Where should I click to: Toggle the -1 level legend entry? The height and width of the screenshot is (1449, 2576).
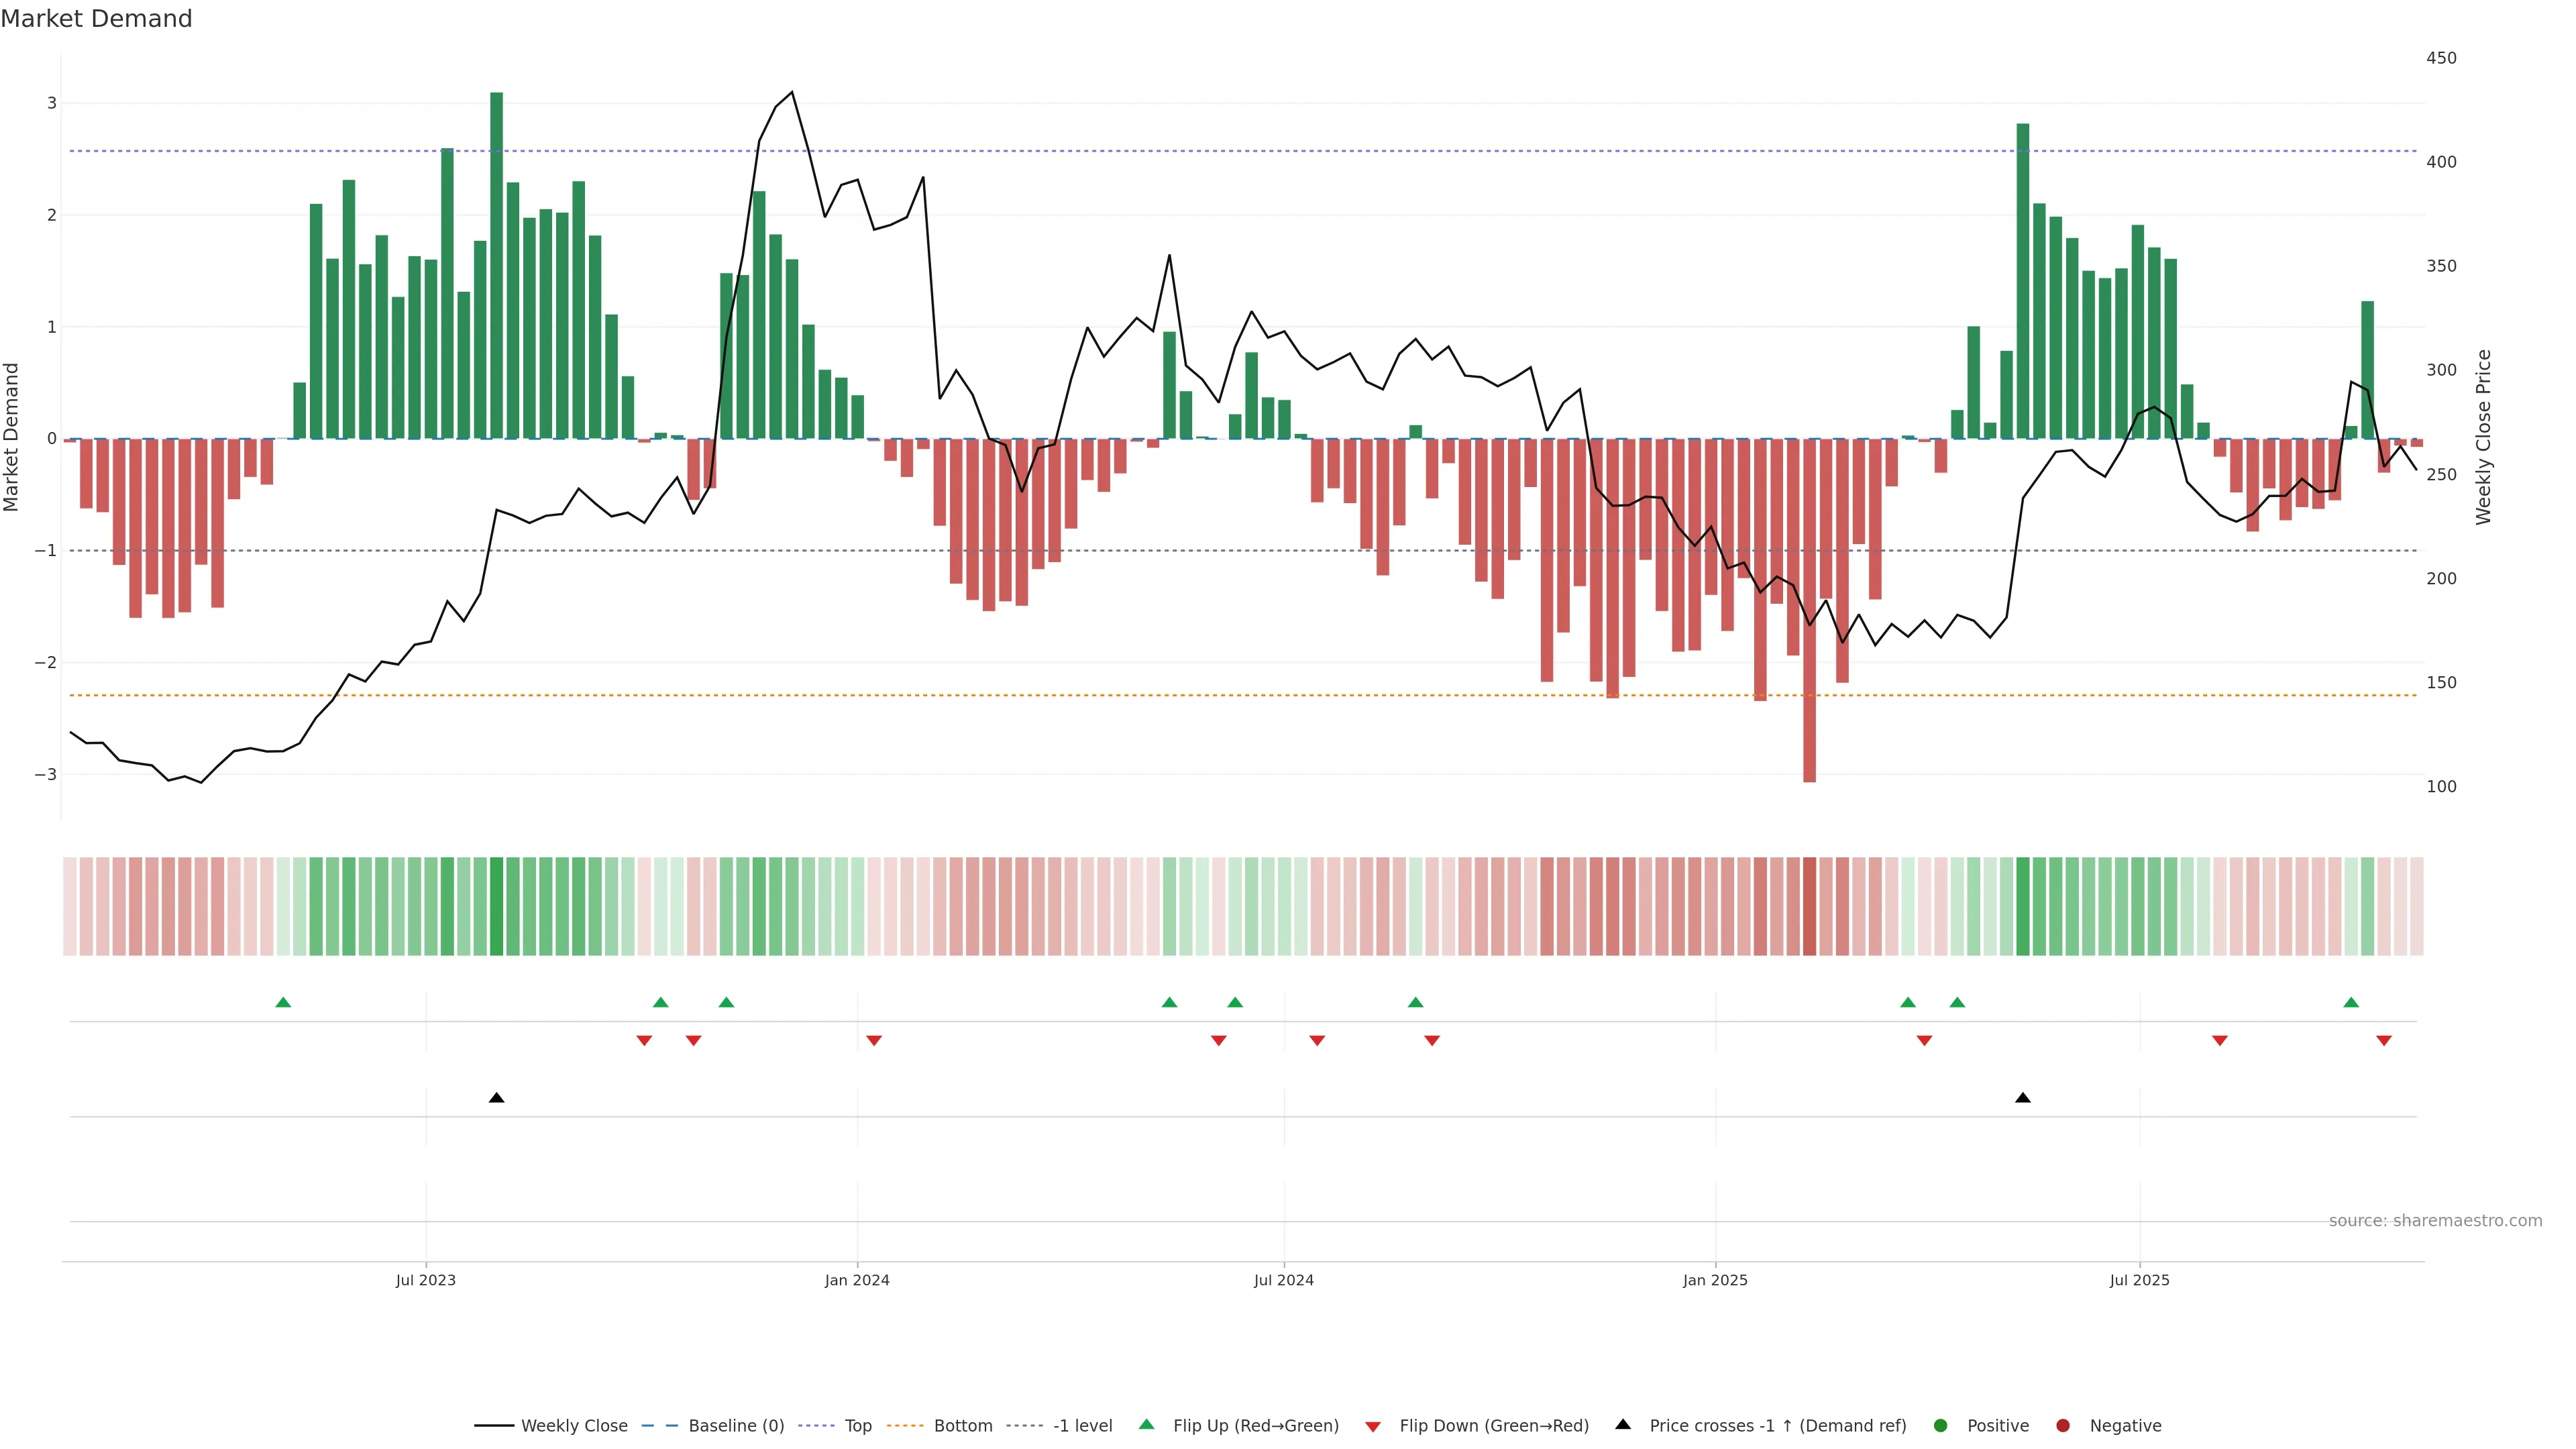[1082, 1425]
